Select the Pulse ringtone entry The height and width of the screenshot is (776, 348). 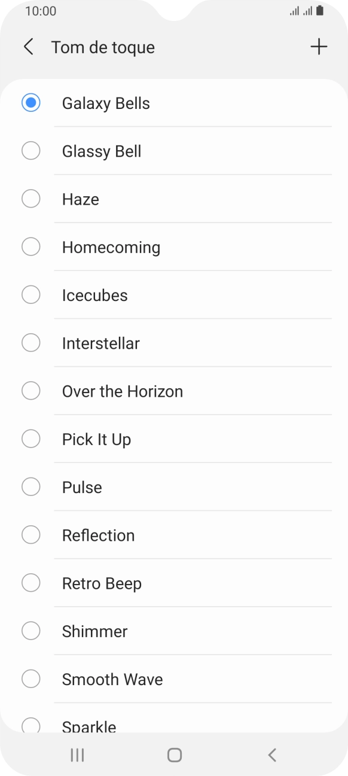click(x=174, y=487)
